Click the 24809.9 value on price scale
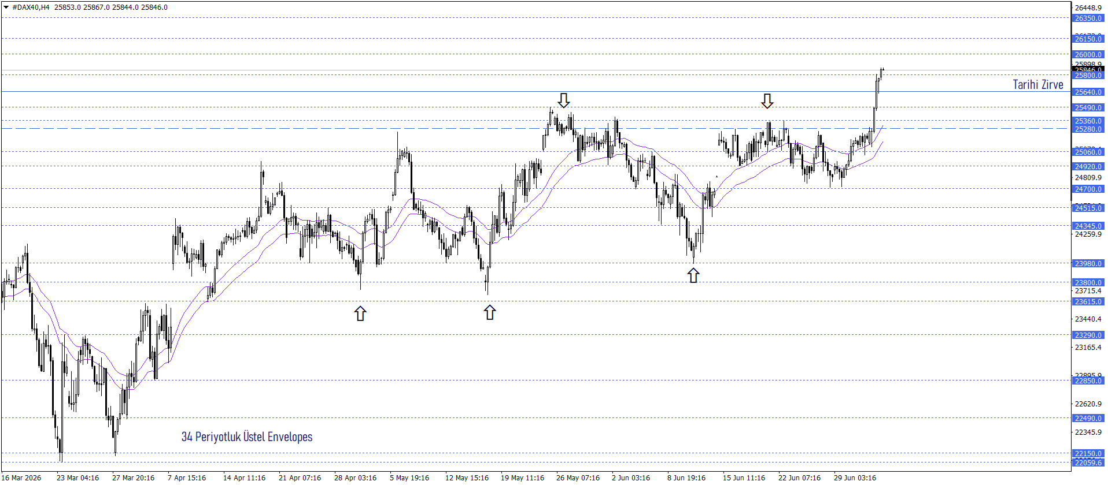Screen dimensions: 1108x485 pos(1088,178)
